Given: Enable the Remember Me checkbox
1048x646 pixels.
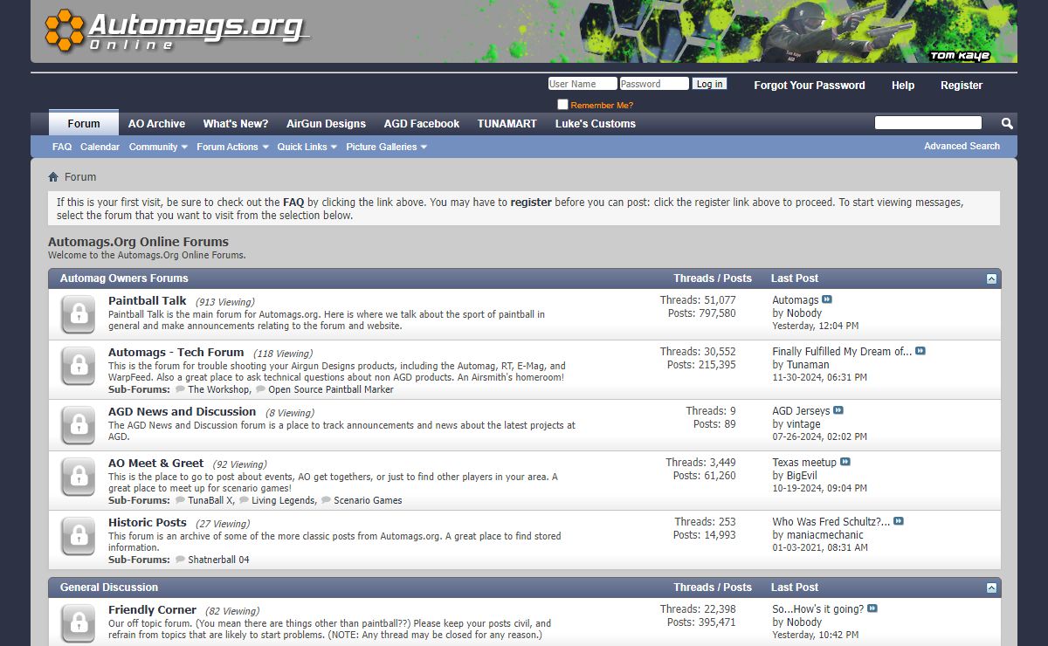Looking at the screenshot, I should 562,105.
